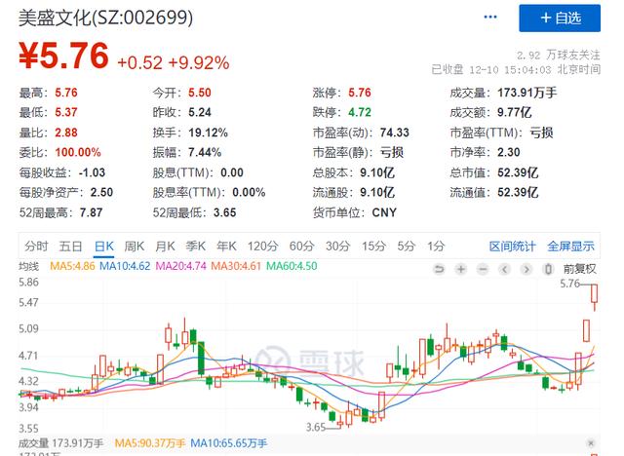Switch to the 分时 tab

[36, 247]
